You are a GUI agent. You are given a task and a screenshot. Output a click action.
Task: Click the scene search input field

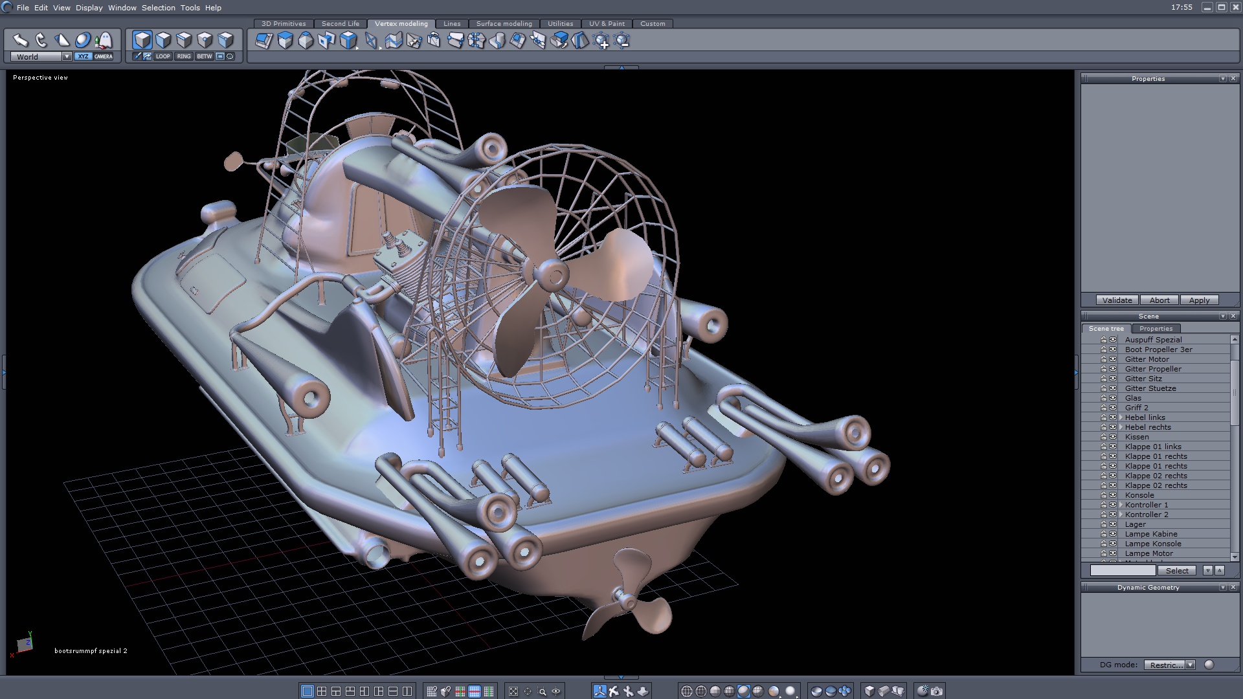click(1123, 570)
